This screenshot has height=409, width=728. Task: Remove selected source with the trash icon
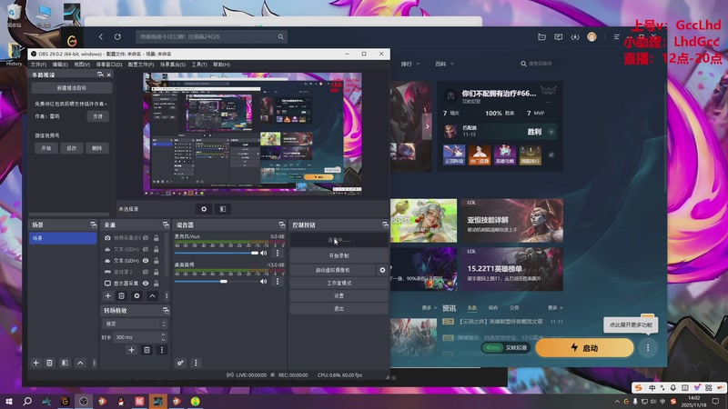pyautogui.click(x=121, y=295)
